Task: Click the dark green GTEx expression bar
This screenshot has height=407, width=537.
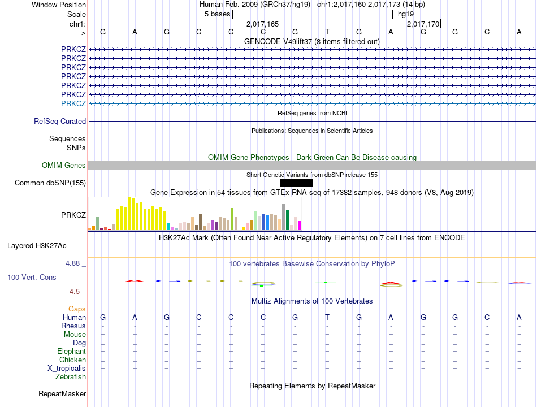Action: click(287, 219)
